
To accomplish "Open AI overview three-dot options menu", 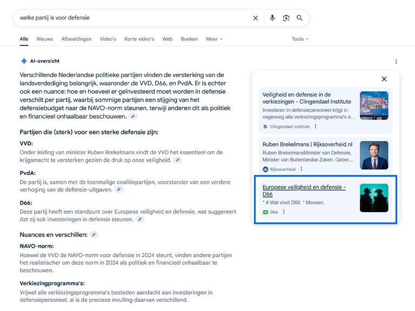I will click(396, 62).
